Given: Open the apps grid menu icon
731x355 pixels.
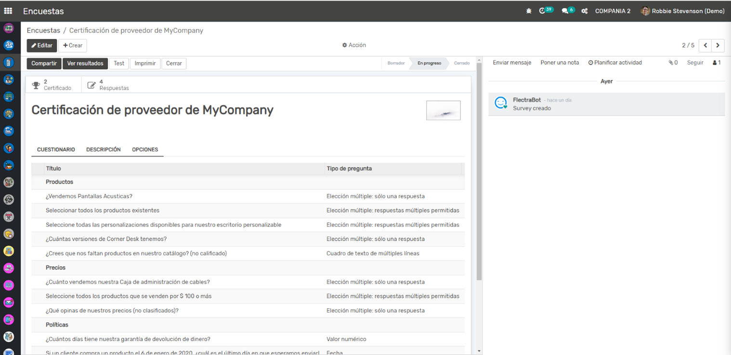Looking at the screenshot, I should coord(8,11).
